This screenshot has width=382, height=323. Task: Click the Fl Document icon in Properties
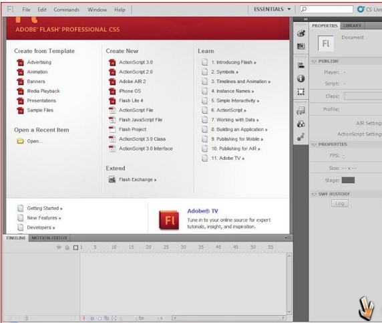(x=326, y=43)
